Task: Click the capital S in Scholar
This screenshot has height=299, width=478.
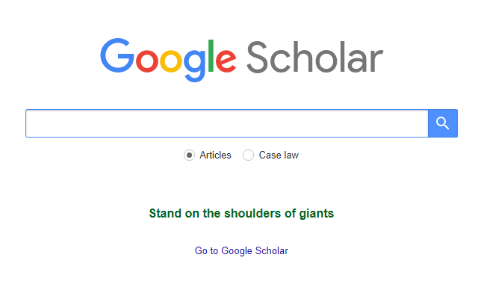Action: click(x=258, y=58)
